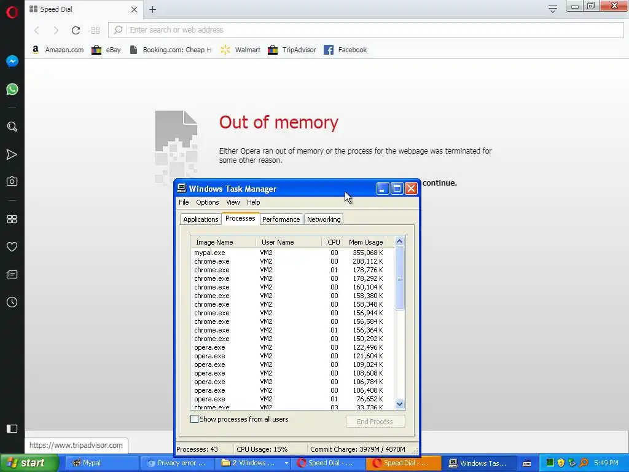This screenshot has width=629, height=472.
Task: Select the mypal.exe process row
Action: tap(292, 253)
